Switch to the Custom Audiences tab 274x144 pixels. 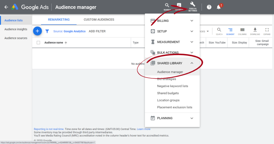[99, 19]
